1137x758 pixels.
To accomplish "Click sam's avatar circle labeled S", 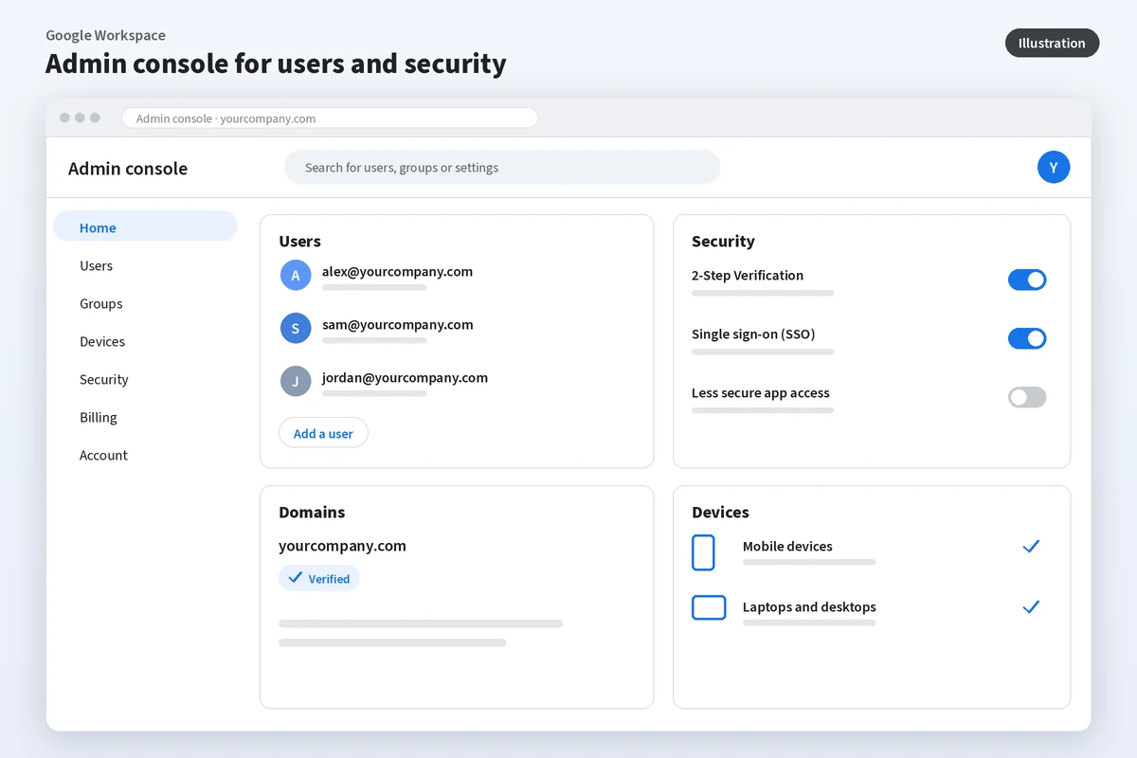I will point(296,329).
